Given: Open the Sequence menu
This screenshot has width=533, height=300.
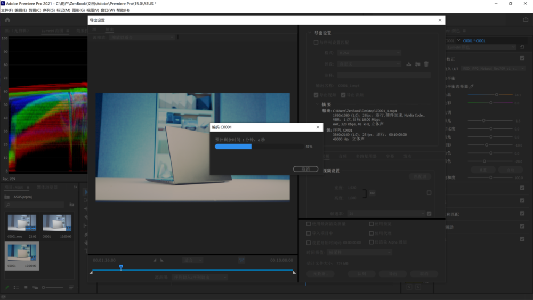Looking at the screenshot, I should [x=49, y=10].
